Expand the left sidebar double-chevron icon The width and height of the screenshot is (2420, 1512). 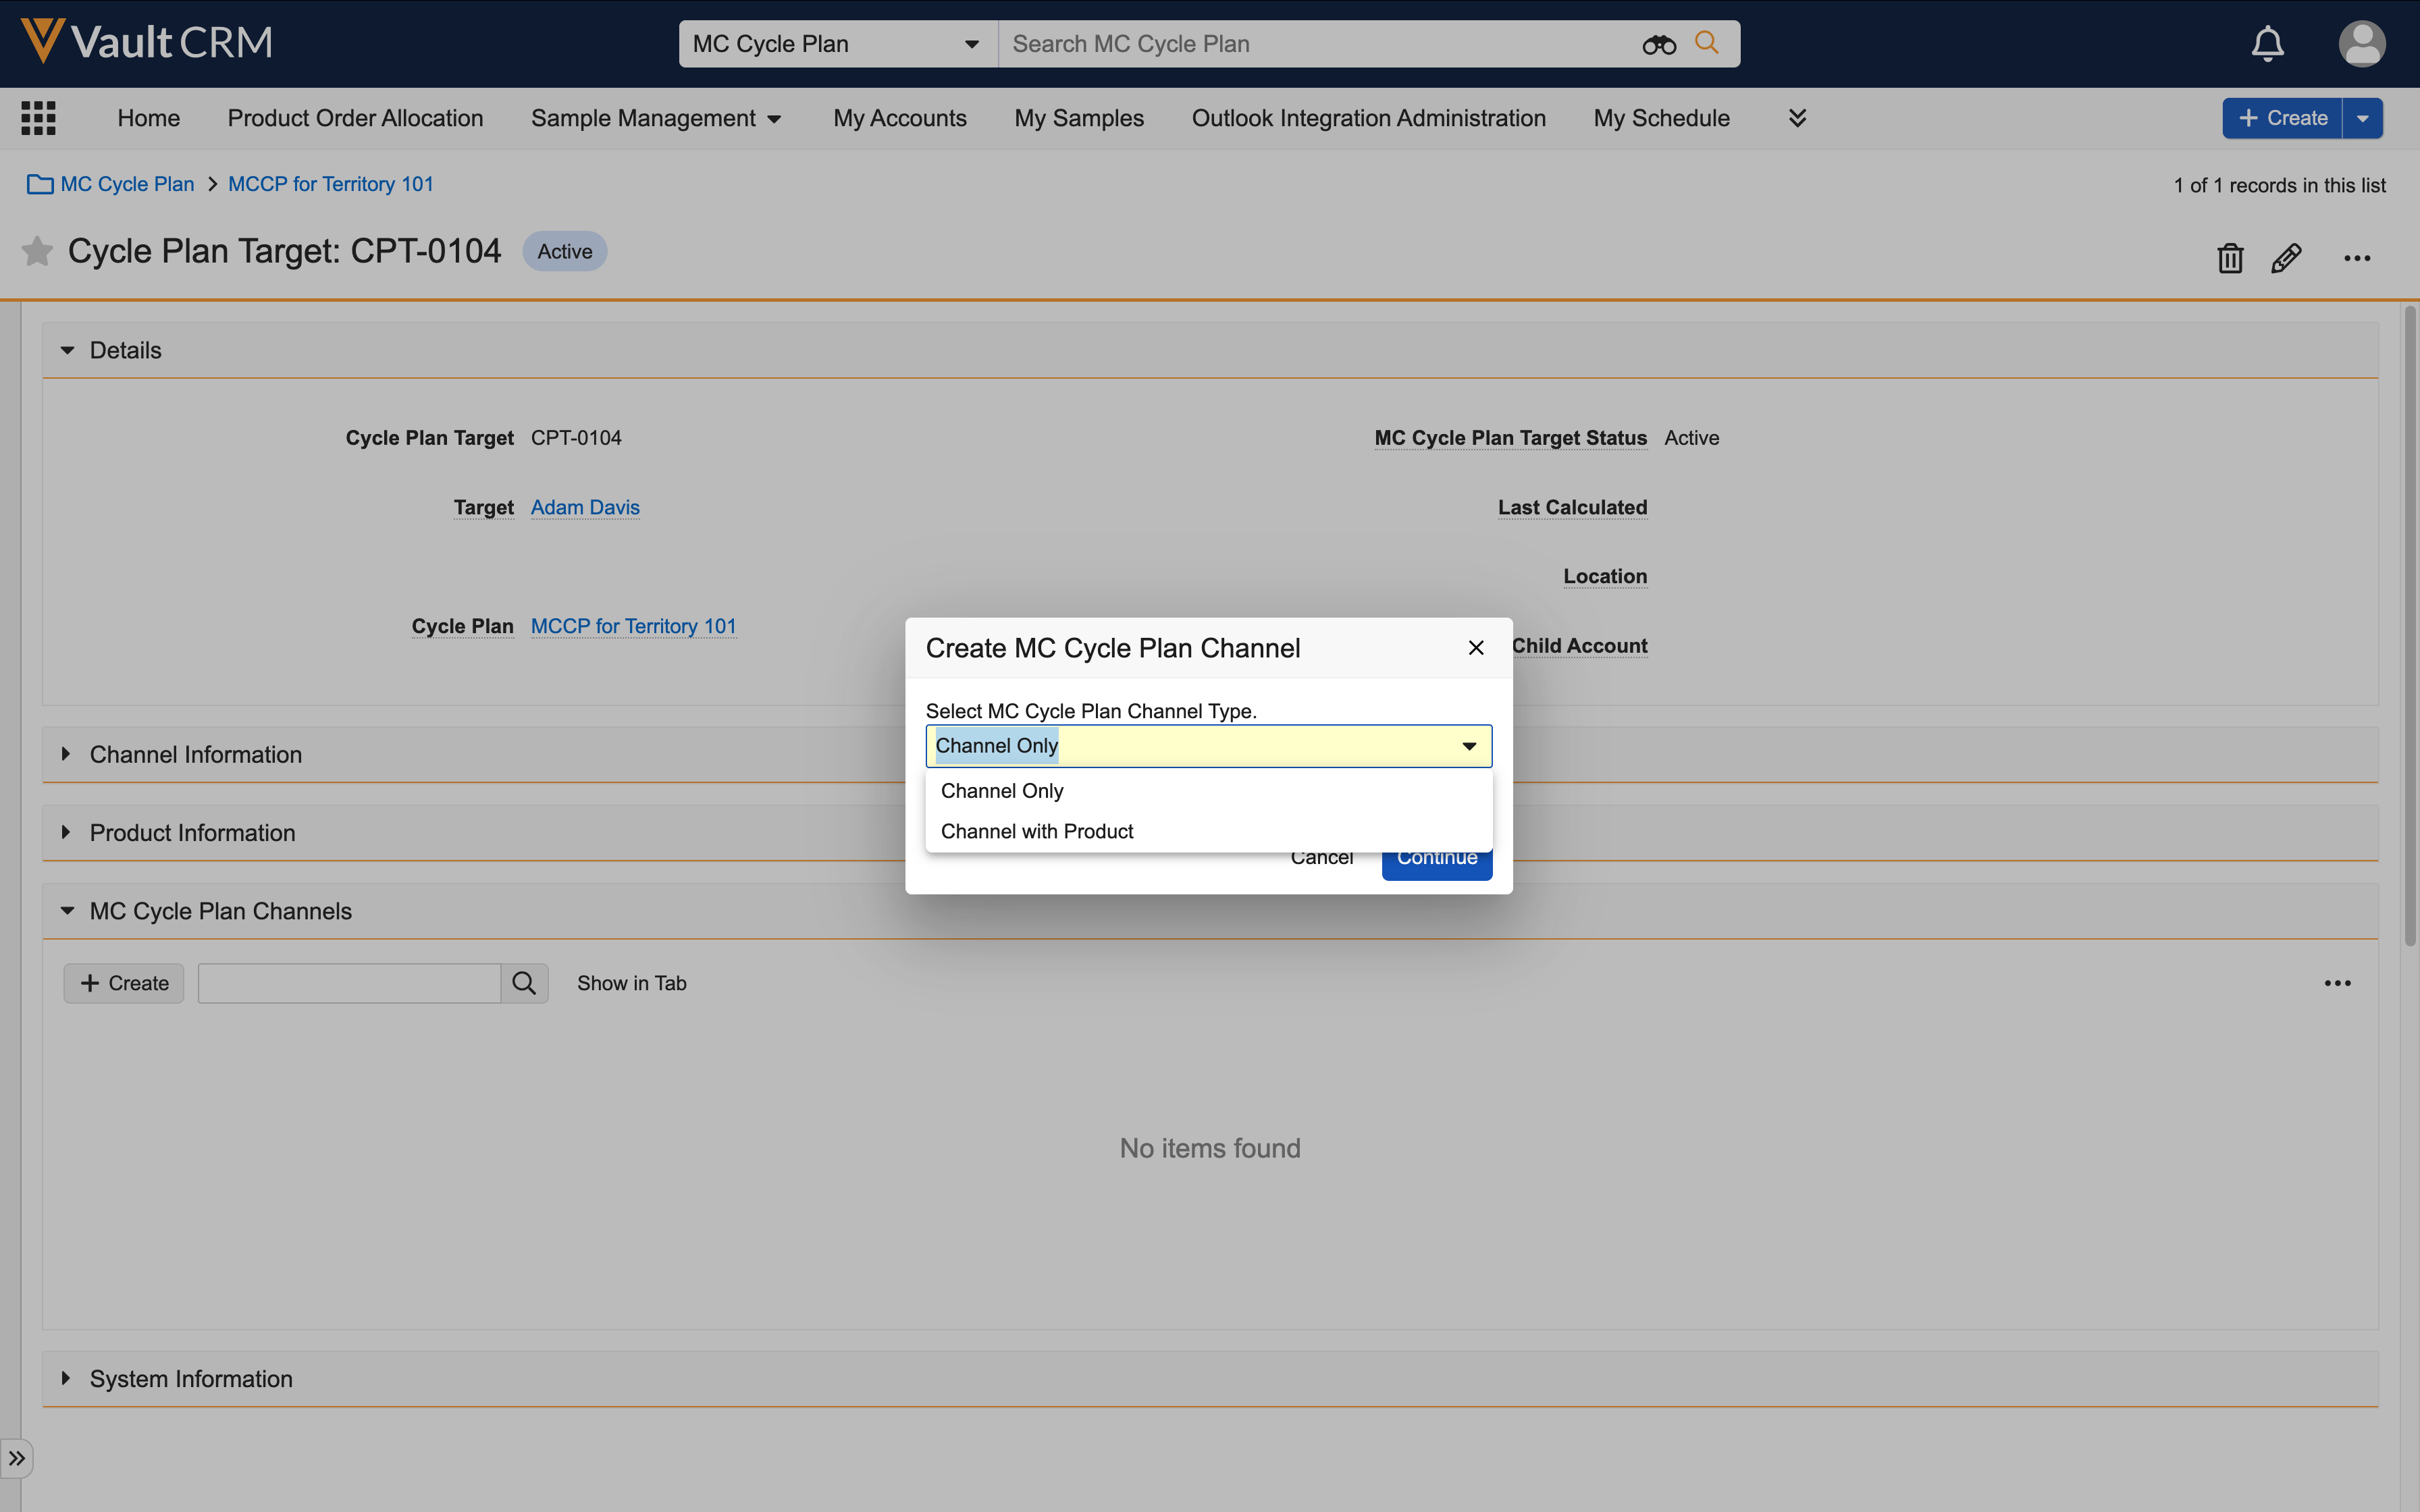(x=17, y=1458)
